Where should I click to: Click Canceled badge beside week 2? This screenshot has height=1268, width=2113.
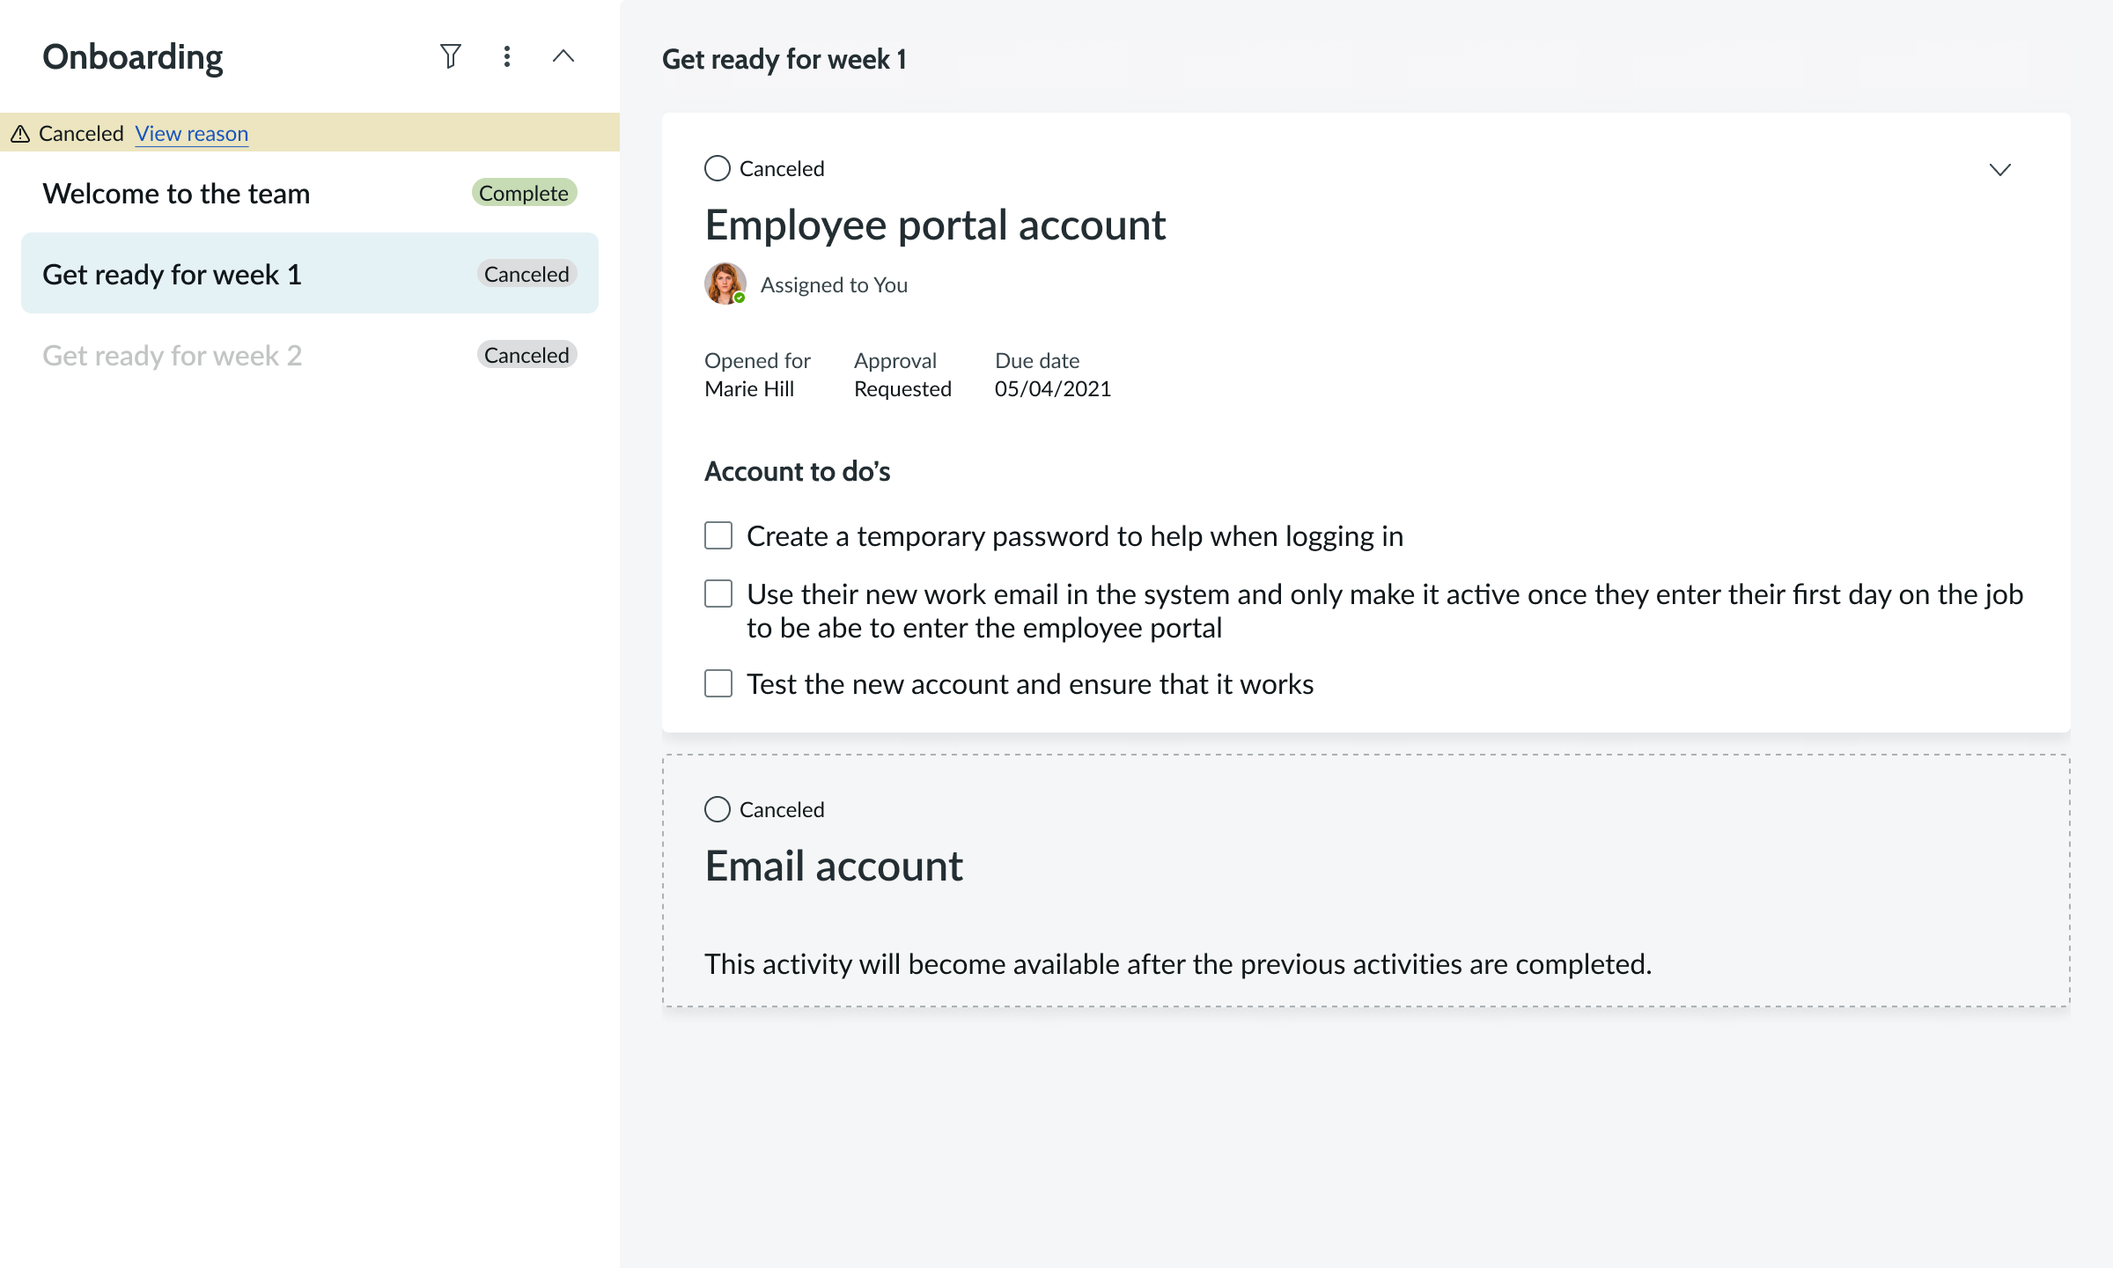(526, 356)
